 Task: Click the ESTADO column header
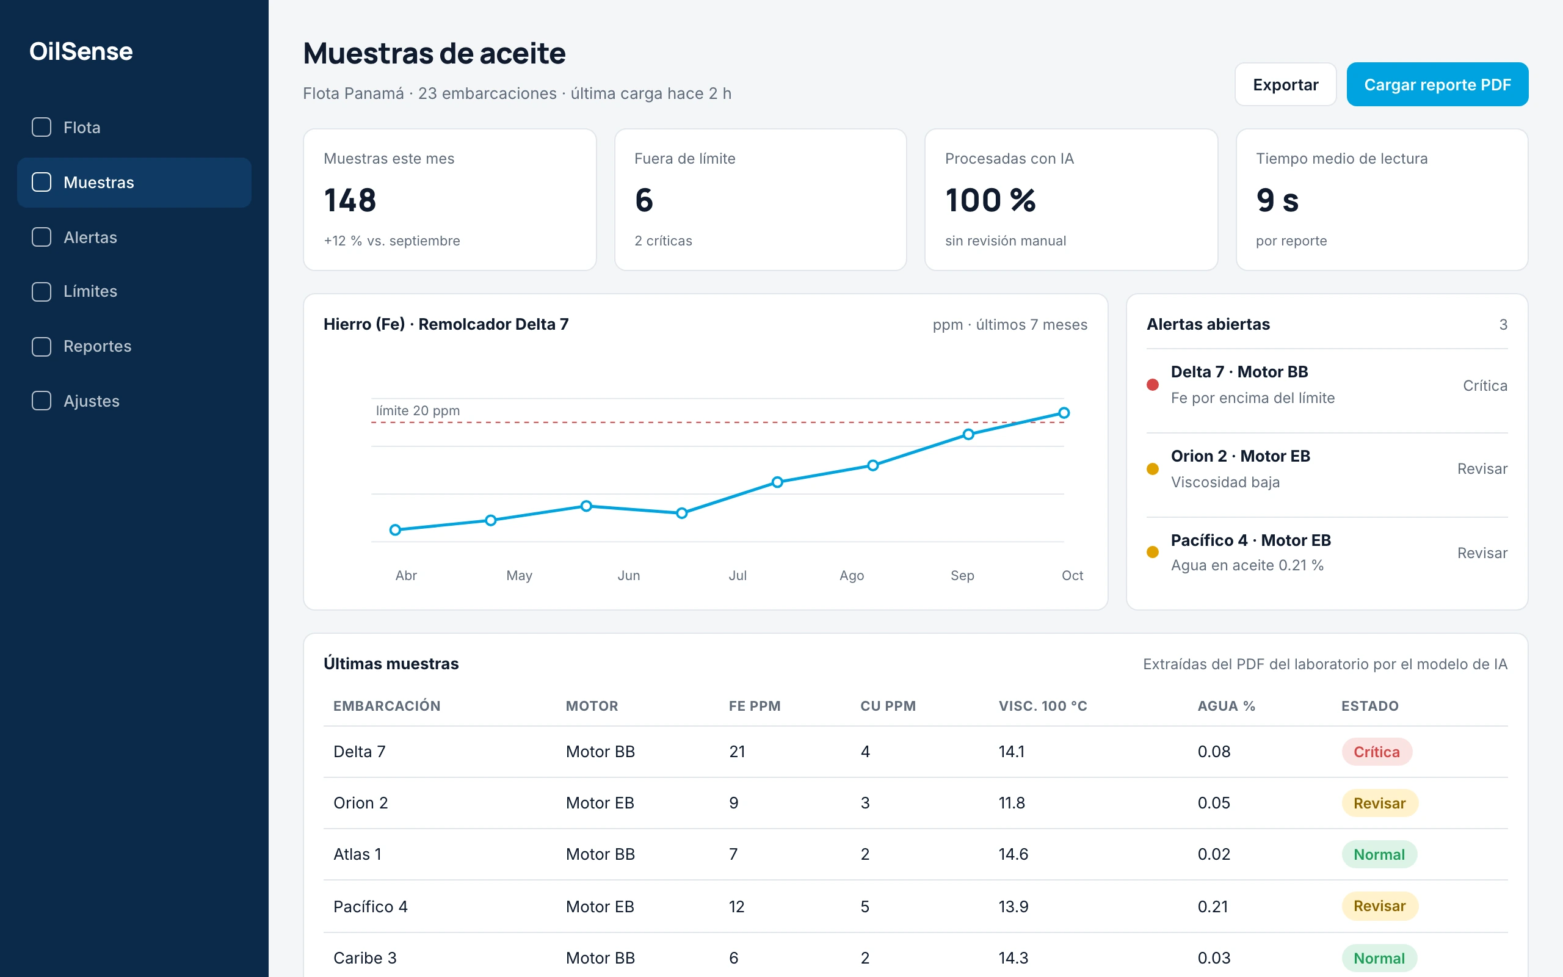pos(1369,706)
